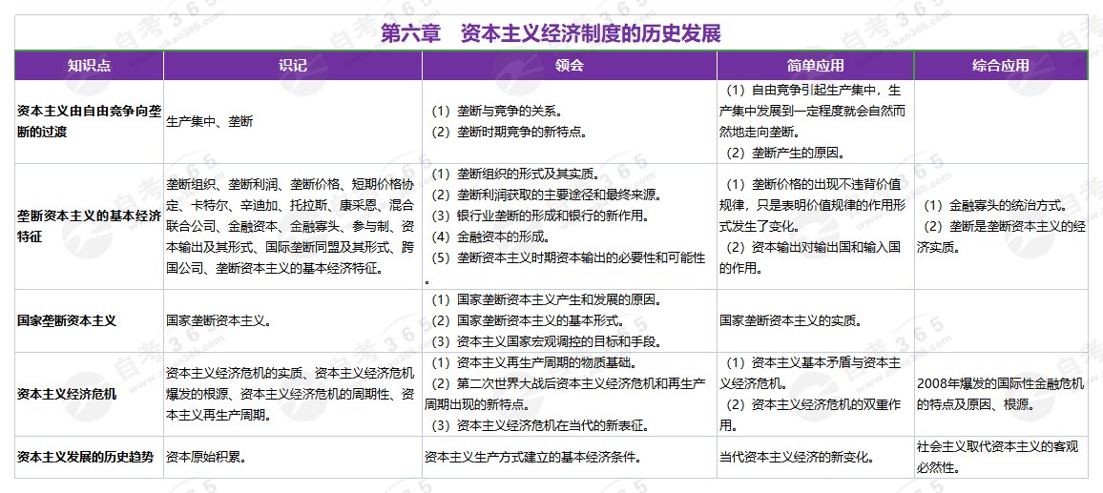Select the 简单应用 column header
Viewport: 1103px width, 493px height.
coord(816,66)
